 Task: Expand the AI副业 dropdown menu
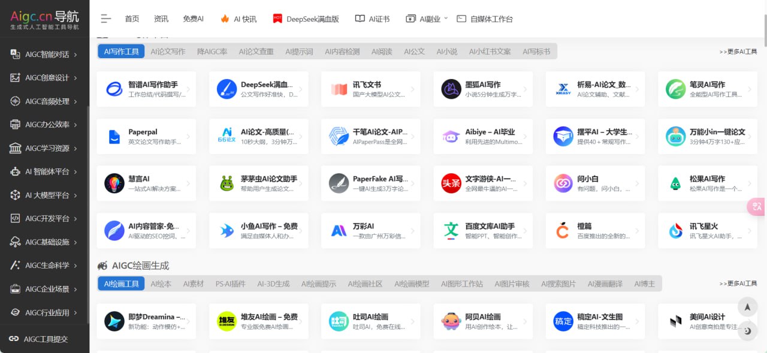427,19
